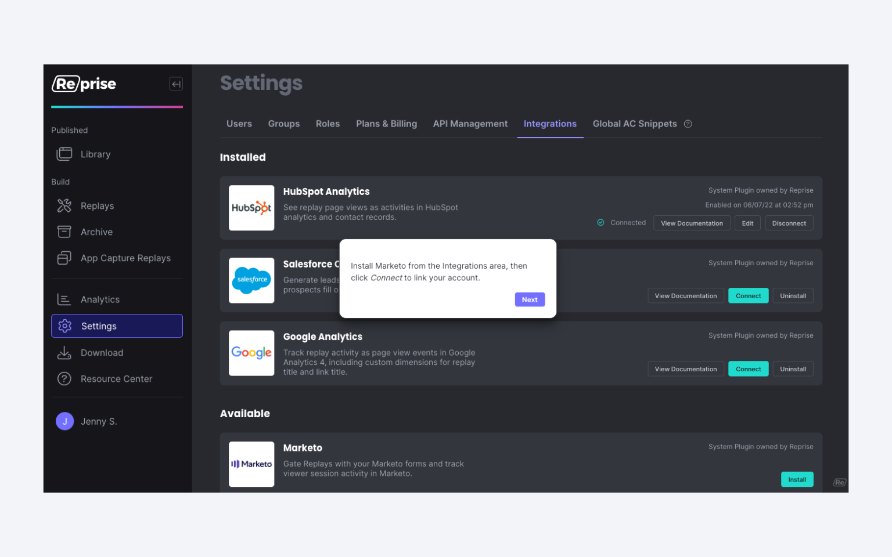The height and width of the screenshot is (557, 892).
Task: Install the Marketo integration
Action: [x=797, y=480]
